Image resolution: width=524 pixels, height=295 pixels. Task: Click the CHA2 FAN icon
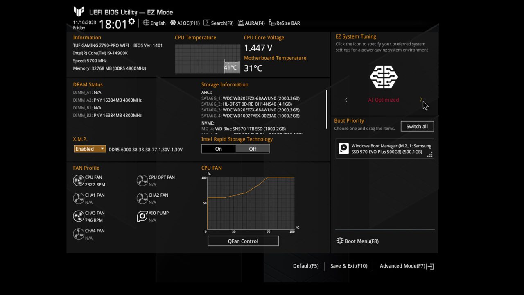142,198
